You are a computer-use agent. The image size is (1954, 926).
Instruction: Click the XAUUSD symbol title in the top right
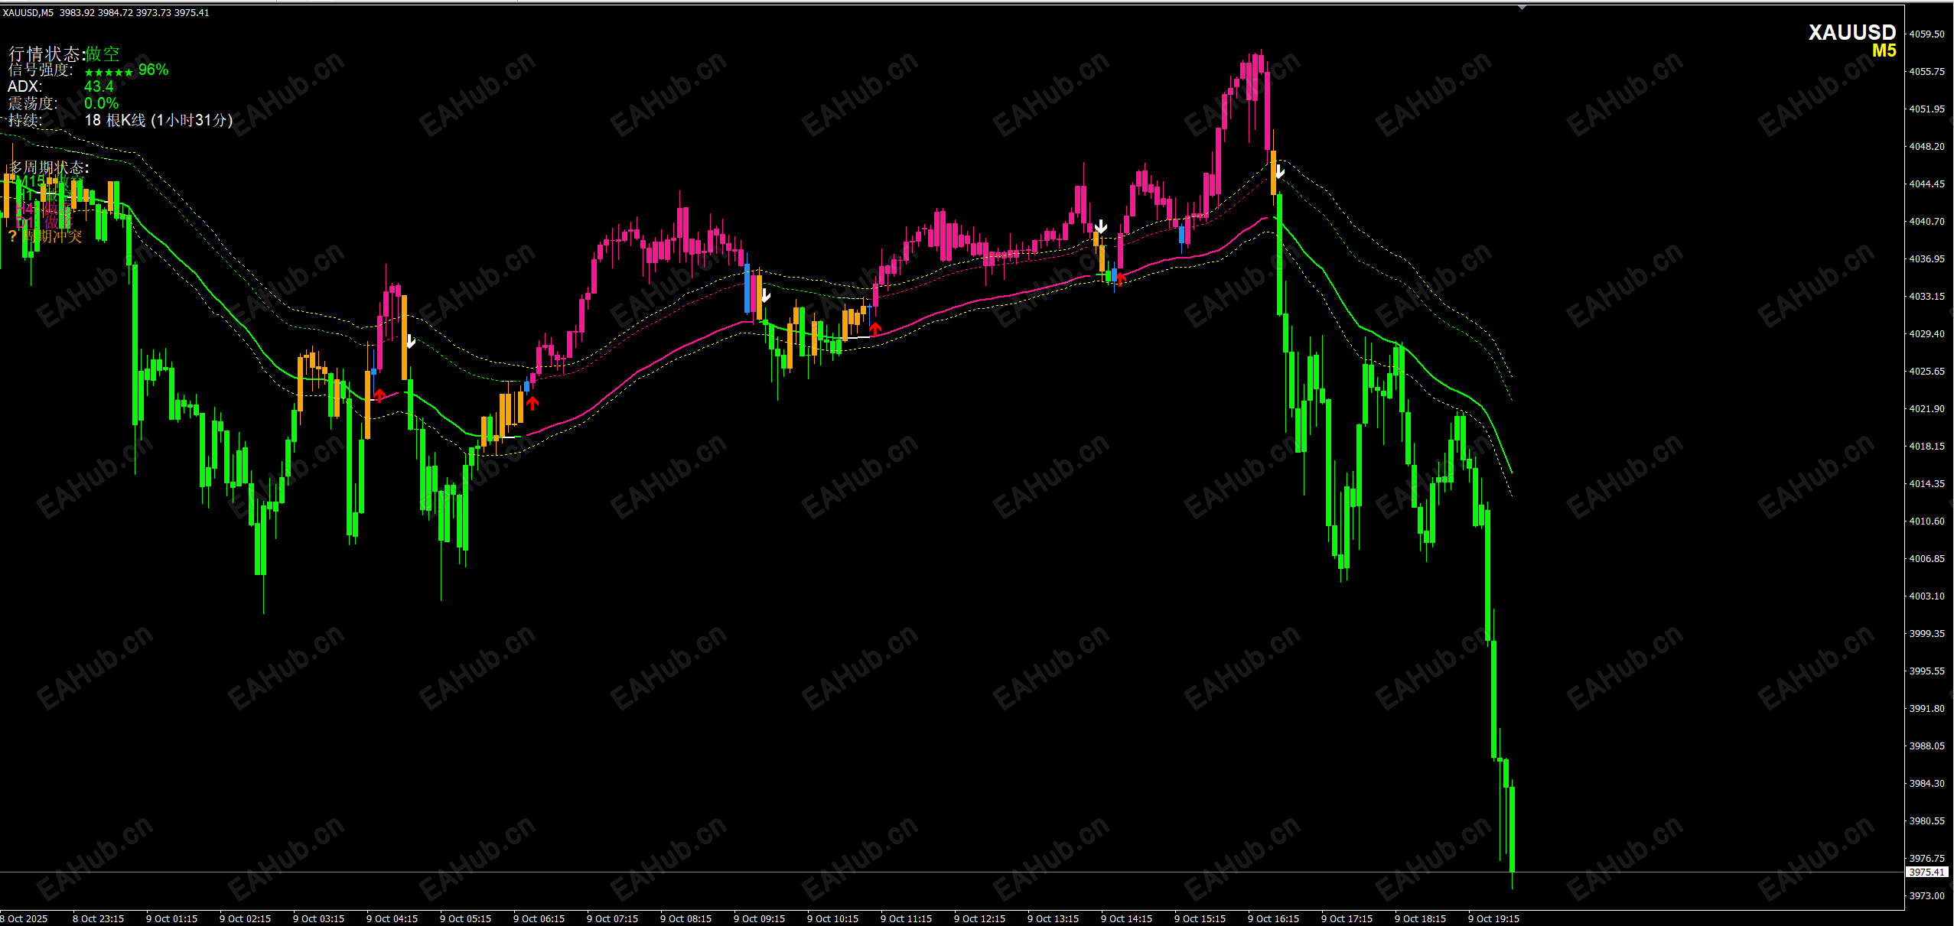(1851, 32)
